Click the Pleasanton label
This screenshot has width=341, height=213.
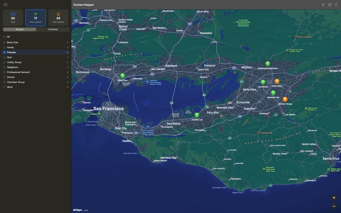click(206, 33)
